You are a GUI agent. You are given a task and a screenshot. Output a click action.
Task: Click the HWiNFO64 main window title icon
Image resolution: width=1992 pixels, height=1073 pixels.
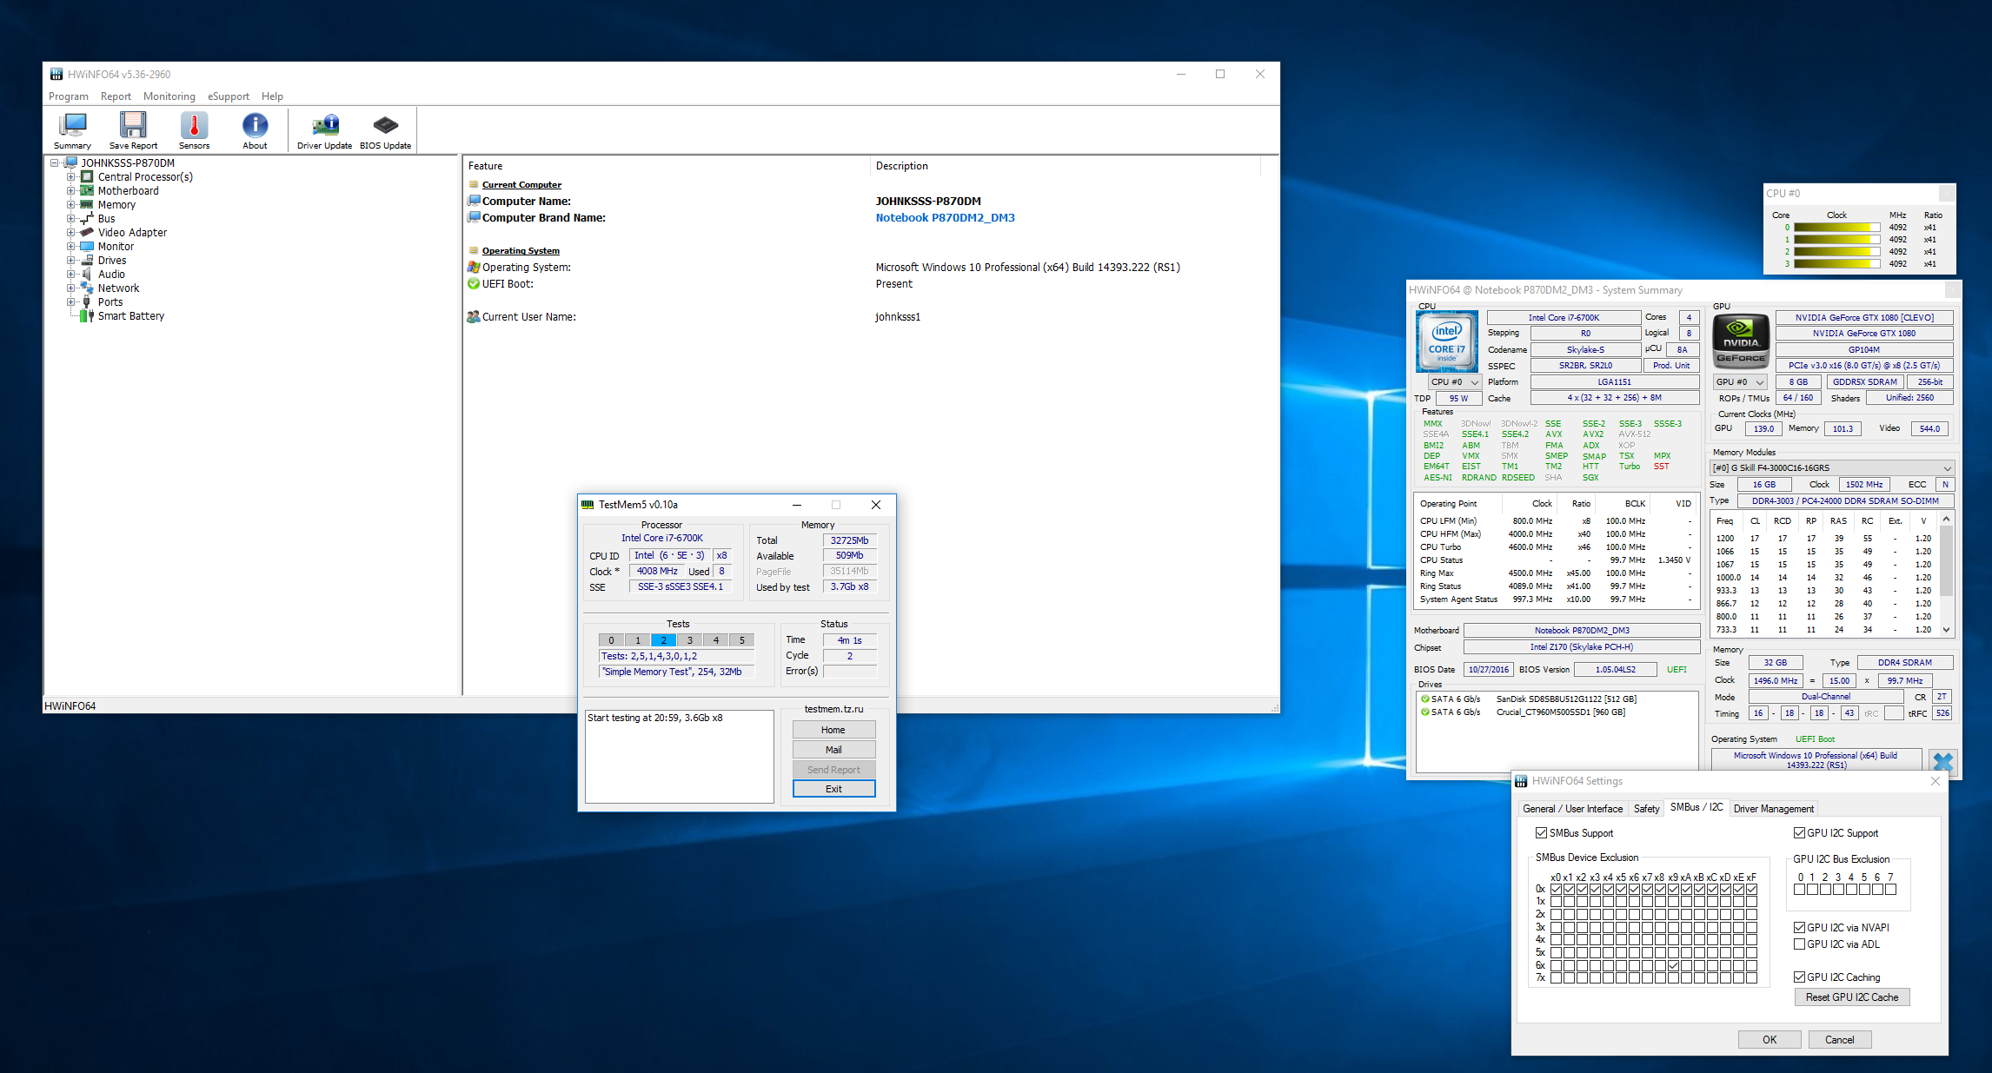click(56, 75)
